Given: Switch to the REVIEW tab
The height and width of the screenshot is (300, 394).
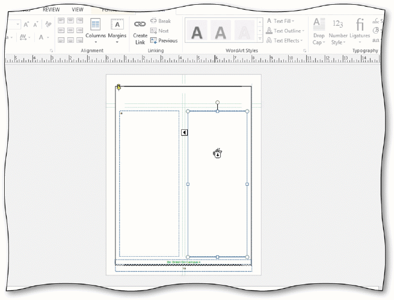Looking at the screenshot, I should [51, 10].
